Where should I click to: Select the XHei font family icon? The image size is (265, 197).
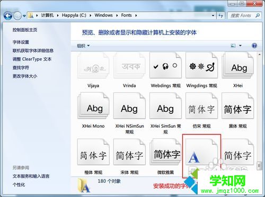click(x=238, y=65)
